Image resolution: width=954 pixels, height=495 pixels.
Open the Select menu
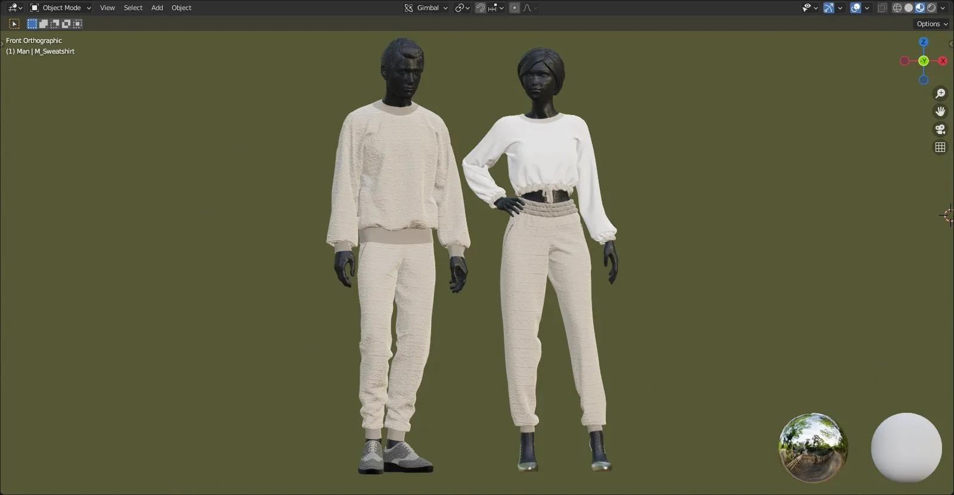click(133, 8)
